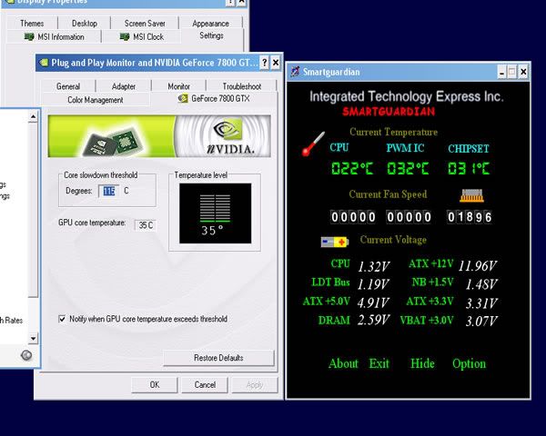Click the LDT Bus voltage value 1.19V
546x436 pixels.
tap(373, 284)
